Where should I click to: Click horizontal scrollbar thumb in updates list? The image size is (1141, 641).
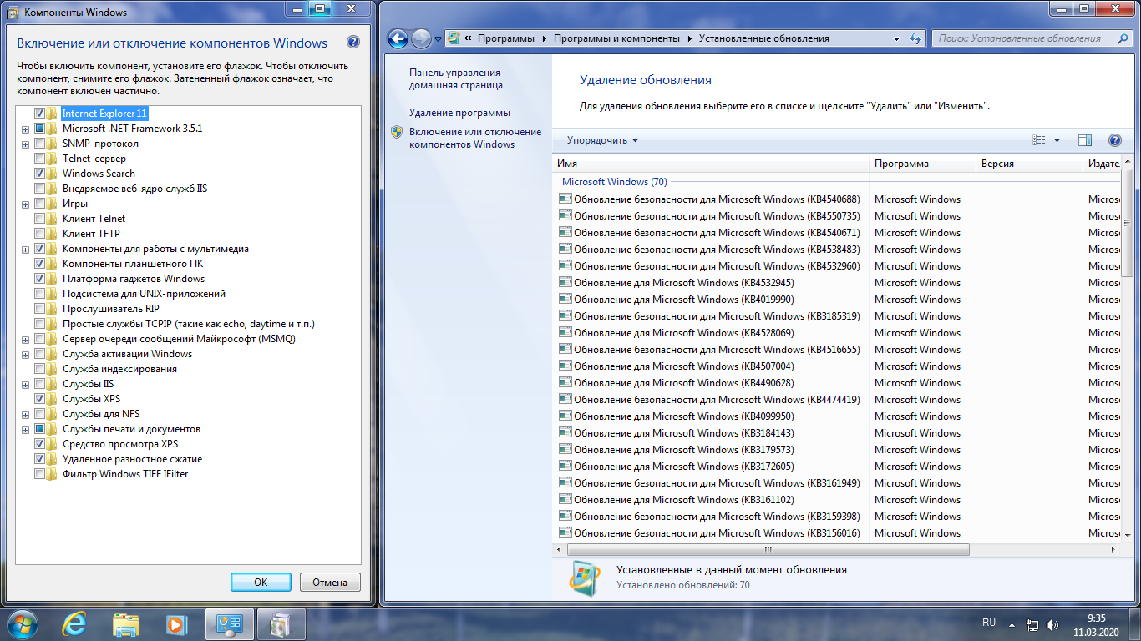(768, 550)
